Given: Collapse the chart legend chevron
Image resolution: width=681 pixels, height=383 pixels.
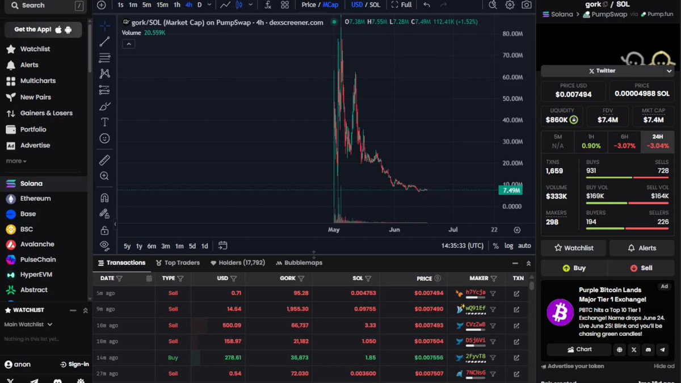Looking at the screenshot, I should (x=129, y=44).
